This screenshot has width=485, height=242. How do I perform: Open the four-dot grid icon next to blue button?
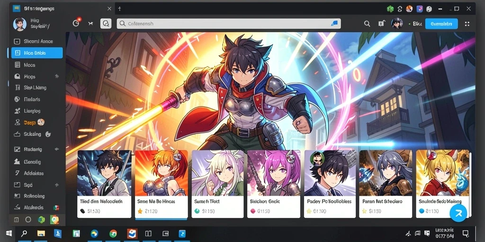(x=467, y=24)
